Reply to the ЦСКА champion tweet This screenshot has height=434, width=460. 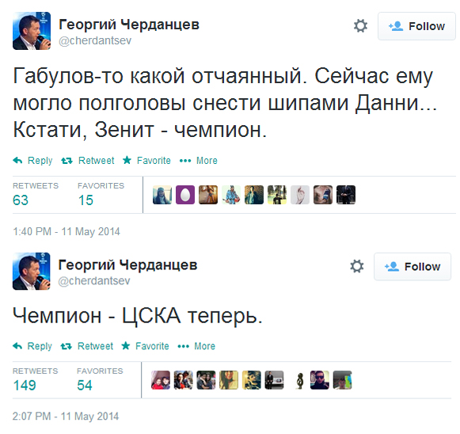coord(32,346)
